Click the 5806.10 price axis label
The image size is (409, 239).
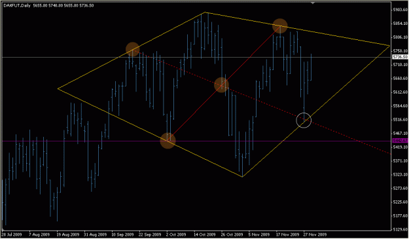(x=400, y=37)
